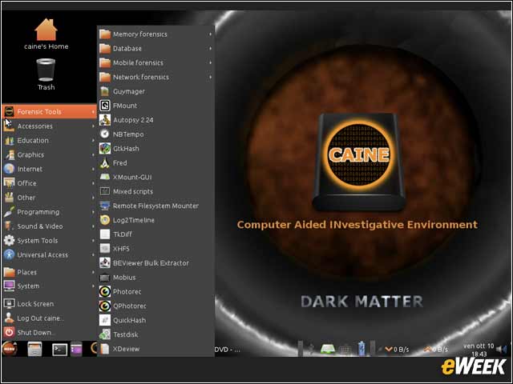Start GtkHash application
The height and width of the screenshot is (384, 513).
156,149
